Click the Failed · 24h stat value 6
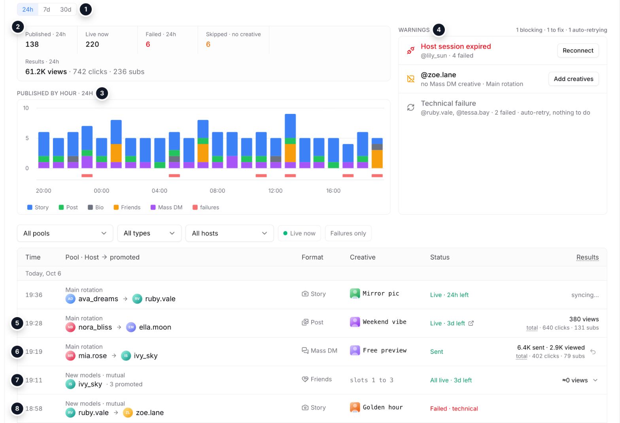The width and height of the screenshot is (620, 423). click(148, 44)
